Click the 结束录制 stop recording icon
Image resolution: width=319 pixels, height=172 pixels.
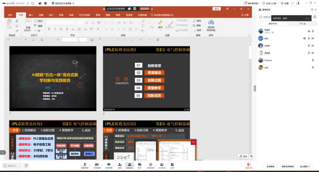pyautogui.click(x=151, y=165)
